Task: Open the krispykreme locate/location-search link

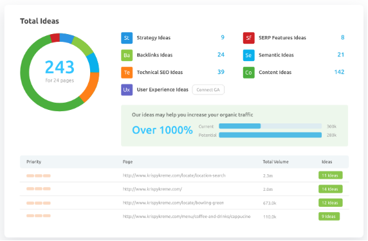Action: click(x=174, y=175)
